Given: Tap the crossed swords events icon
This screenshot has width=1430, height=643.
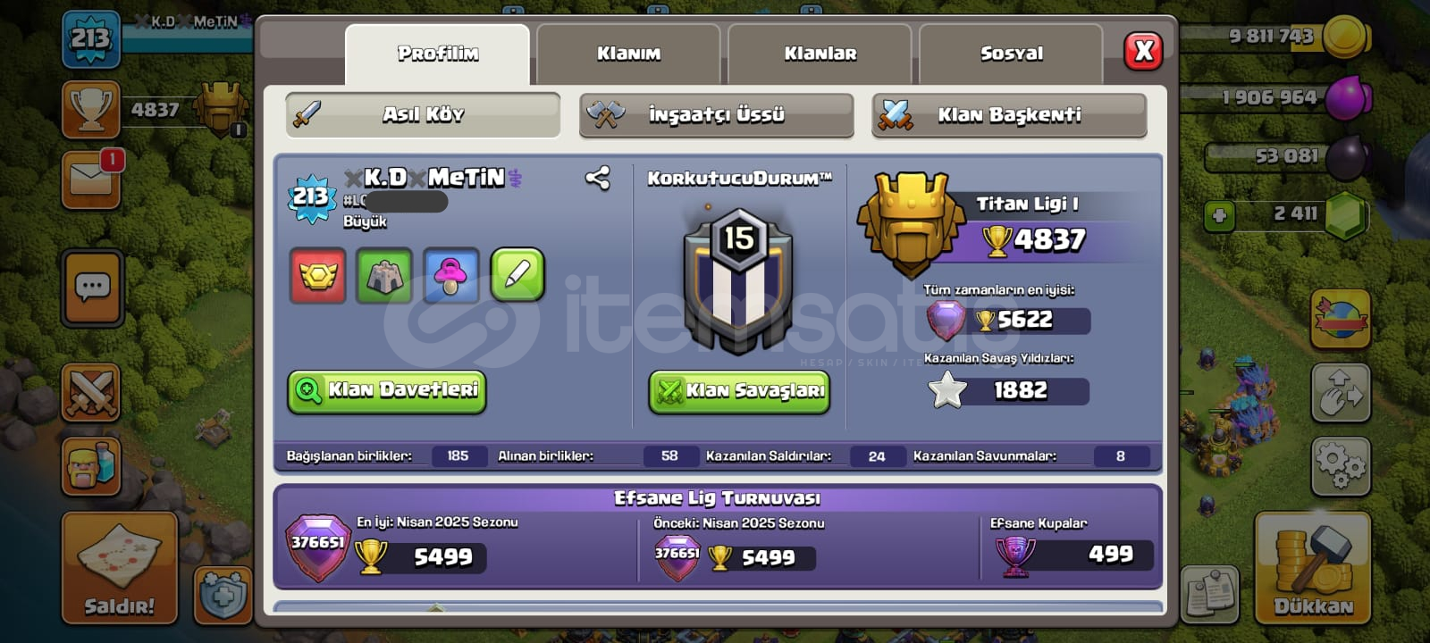Looking at the screenshot, I should coord(91,392).
